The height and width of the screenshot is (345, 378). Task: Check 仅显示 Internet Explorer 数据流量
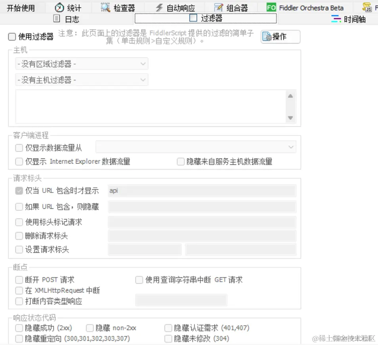(x=19, y=162)
